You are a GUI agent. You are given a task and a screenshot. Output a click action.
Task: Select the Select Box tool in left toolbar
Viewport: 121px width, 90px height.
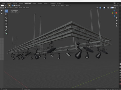(6, 11)
